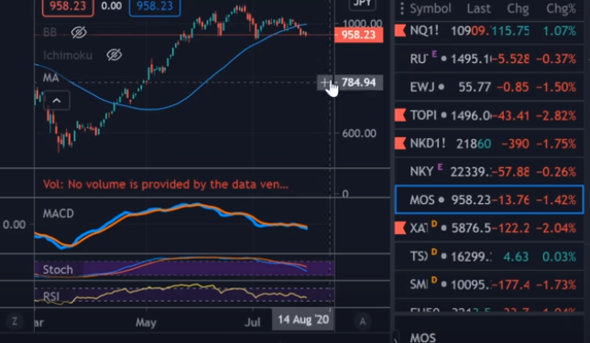Select the RU symbol row at 1495
The width and height of the screenshot is (590, 343).
pos(489,59)
